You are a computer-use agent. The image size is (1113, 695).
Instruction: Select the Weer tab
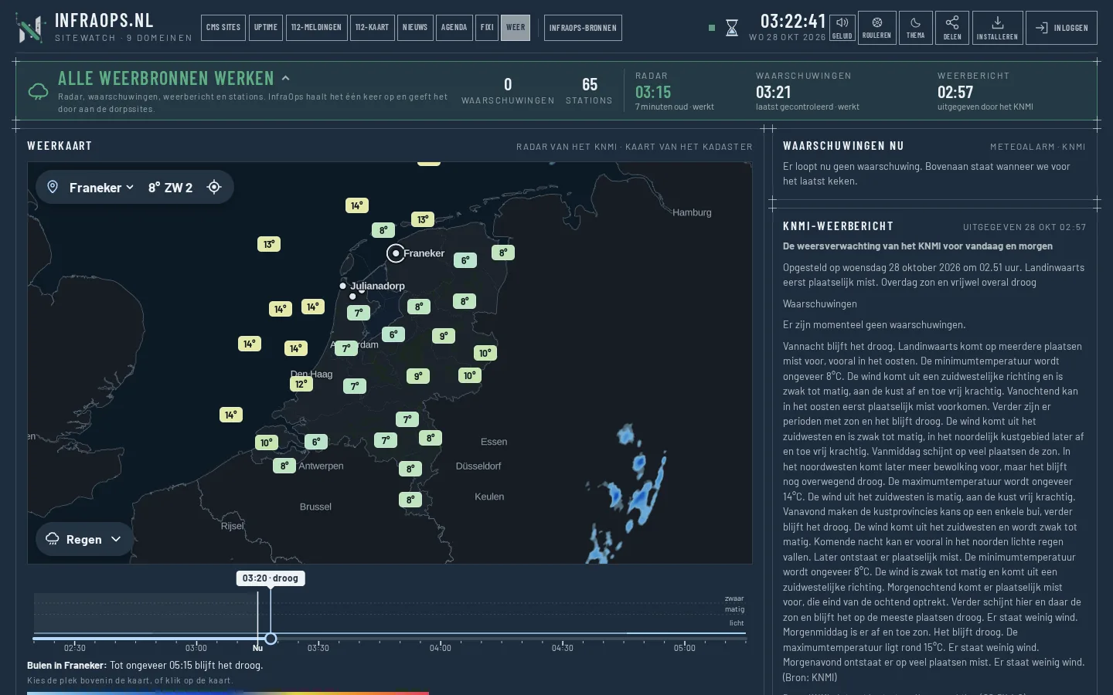(516, 28)
